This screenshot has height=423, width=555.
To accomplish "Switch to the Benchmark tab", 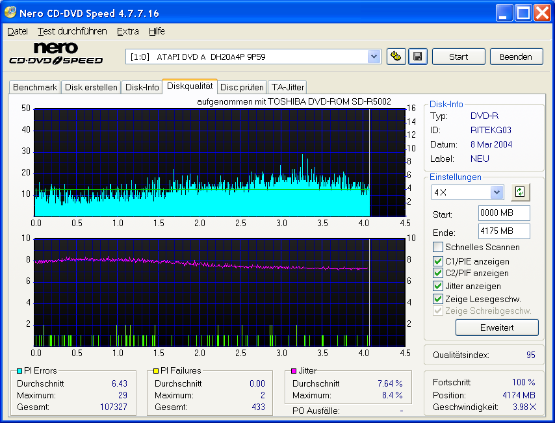I will 35,87.
